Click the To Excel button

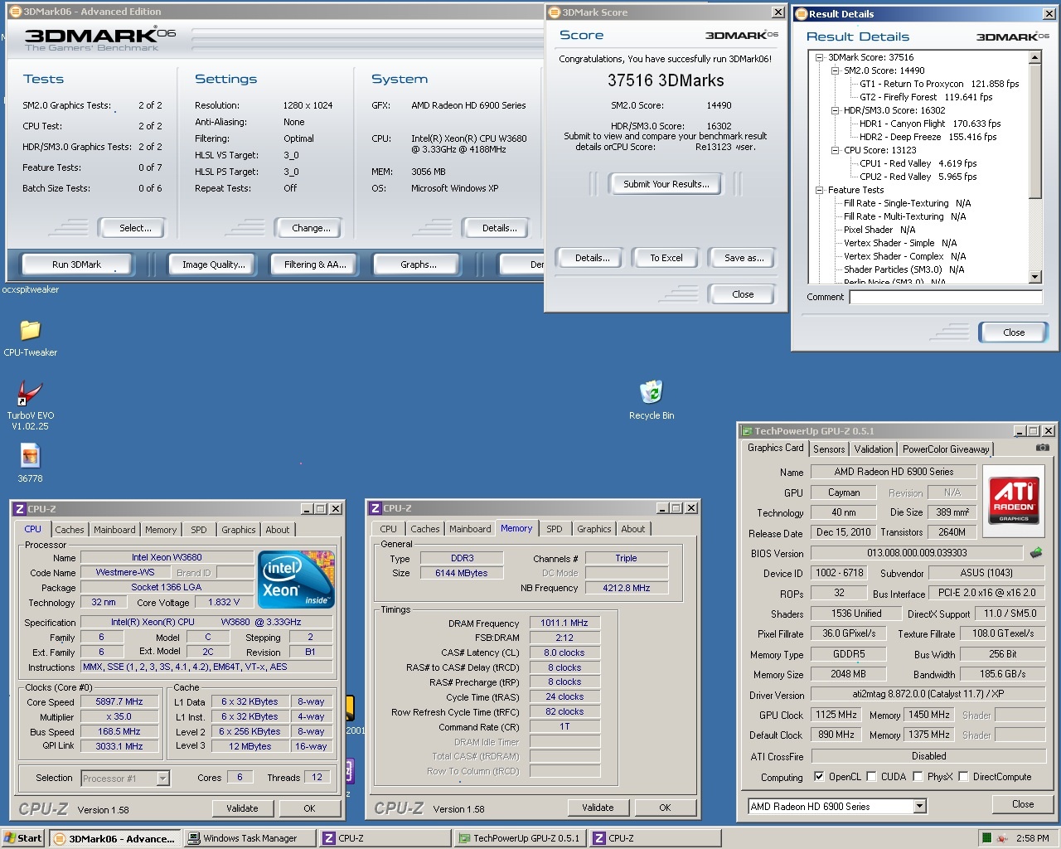point(666,258)
